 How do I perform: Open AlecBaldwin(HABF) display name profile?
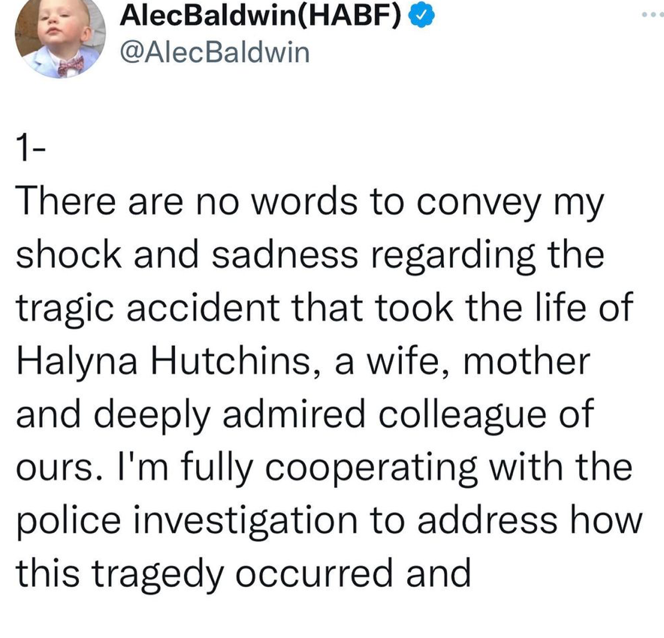tap(261, 16)
